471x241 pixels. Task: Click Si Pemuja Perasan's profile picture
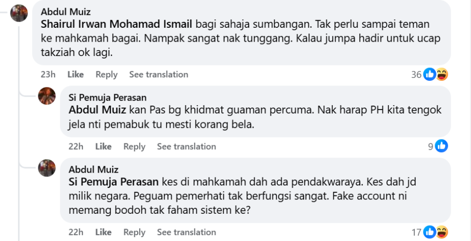click(x=47, y=96)
